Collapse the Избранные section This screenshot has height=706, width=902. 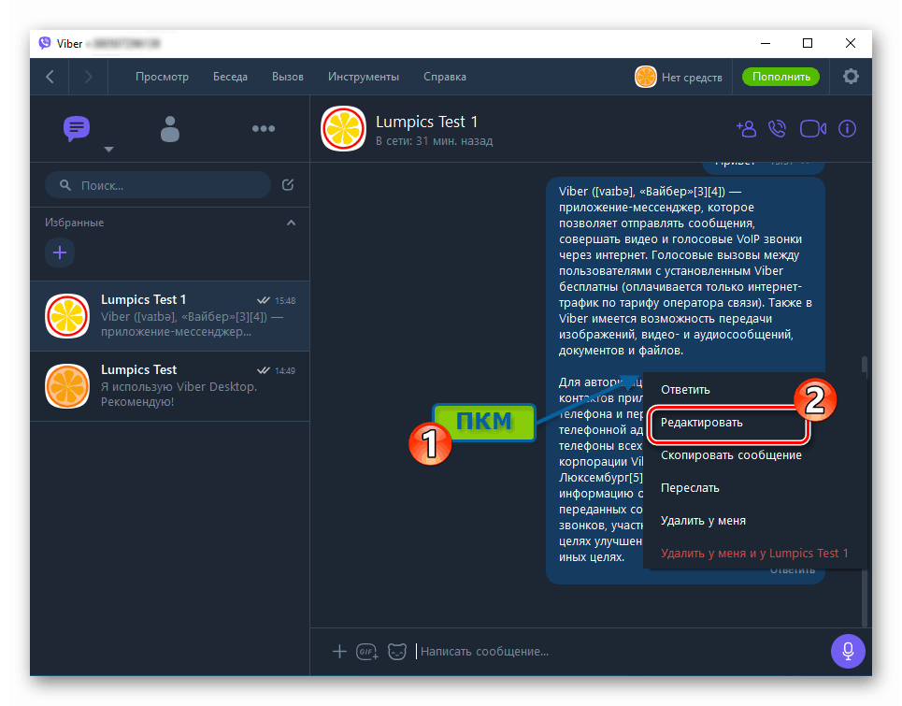pyautogui.click(x=291, y=223)
